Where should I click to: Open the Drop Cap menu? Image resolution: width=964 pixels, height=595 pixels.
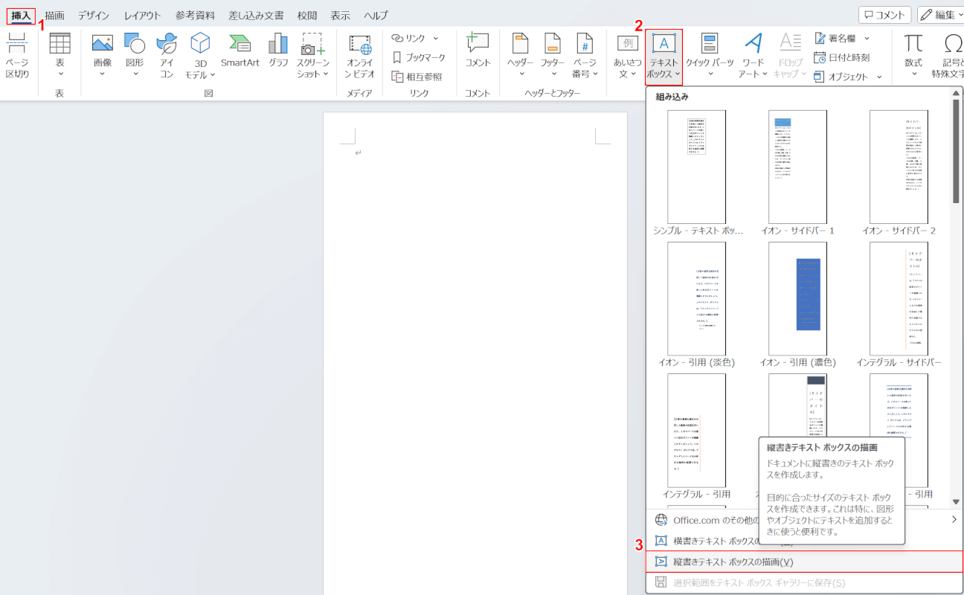pyautogui.click(x=790, y=56)
